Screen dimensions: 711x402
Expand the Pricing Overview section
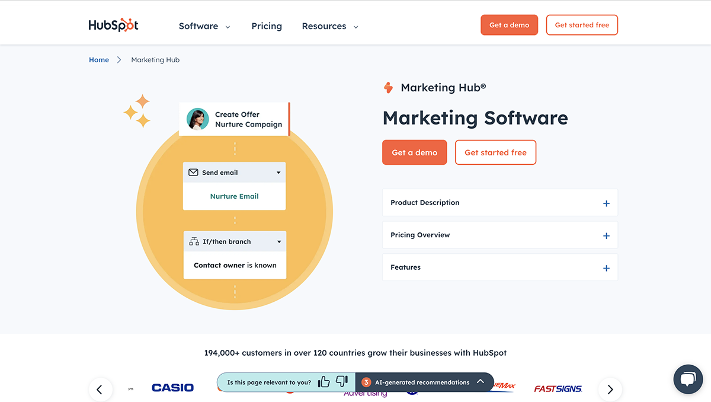coord(606,235)
